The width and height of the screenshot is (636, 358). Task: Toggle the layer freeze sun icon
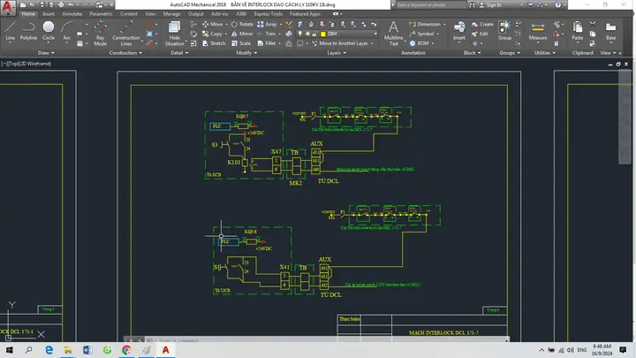[x=307, y=34]
